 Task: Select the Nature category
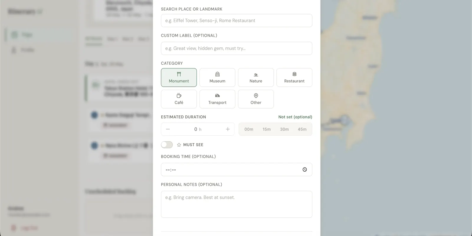tap(256, 78)
